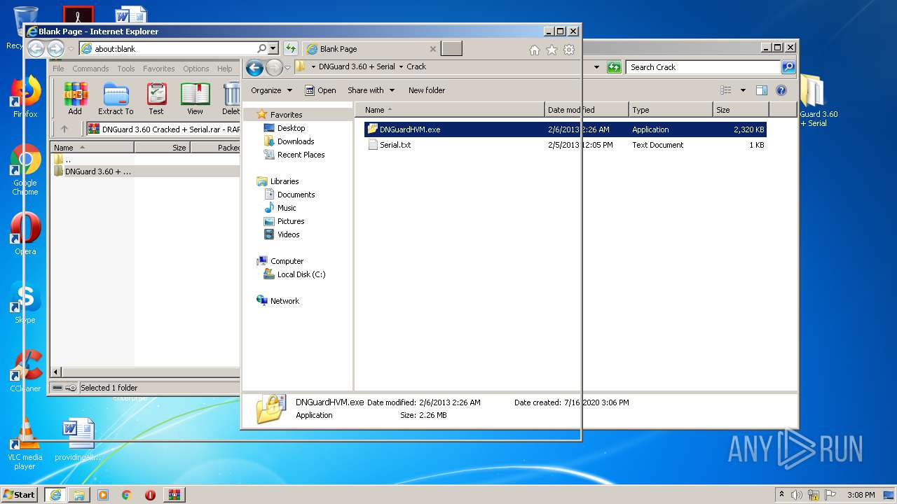Viewport: 897px width, 504px height.
Task: Sort files by Type column header
Action: pos(670,110)
